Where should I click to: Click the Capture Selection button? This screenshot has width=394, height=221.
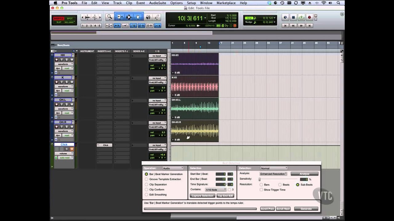tap(203, 196)
